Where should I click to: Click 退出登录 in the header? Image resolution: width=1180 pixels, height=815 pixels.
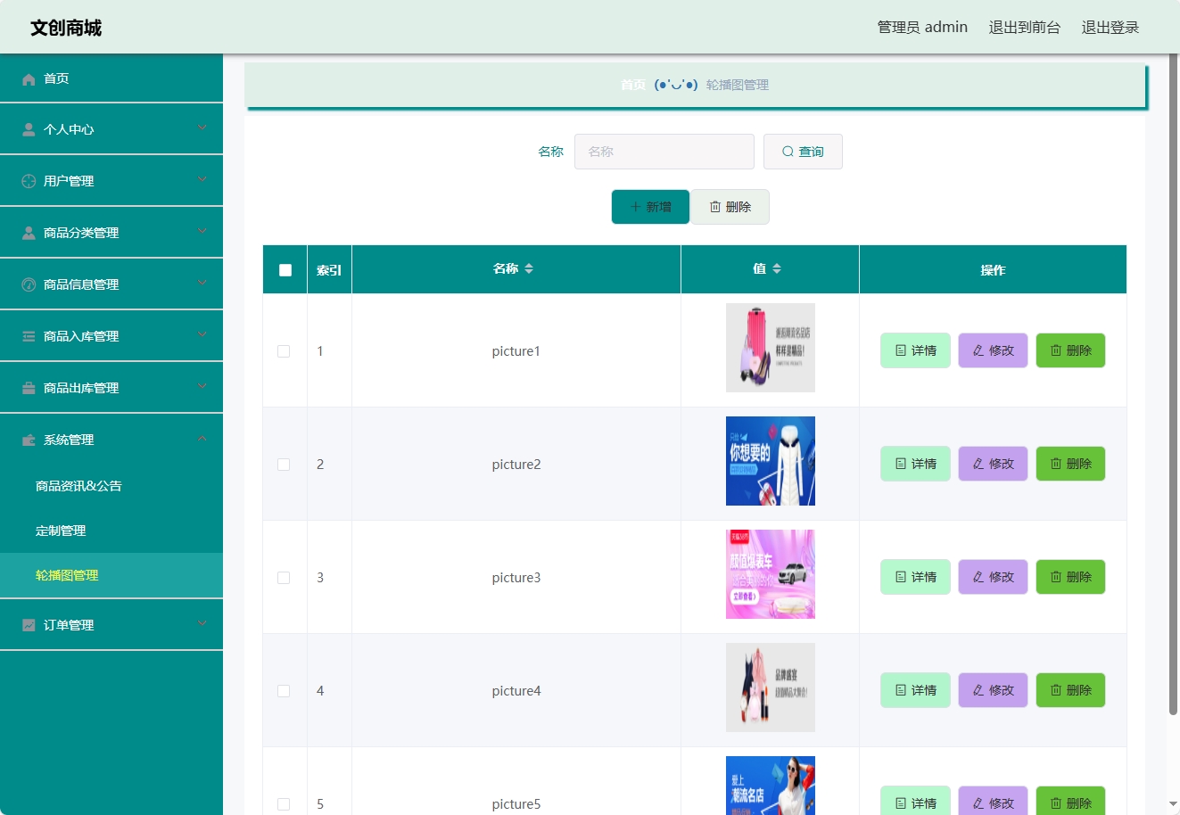click(x=1110, y=28)
